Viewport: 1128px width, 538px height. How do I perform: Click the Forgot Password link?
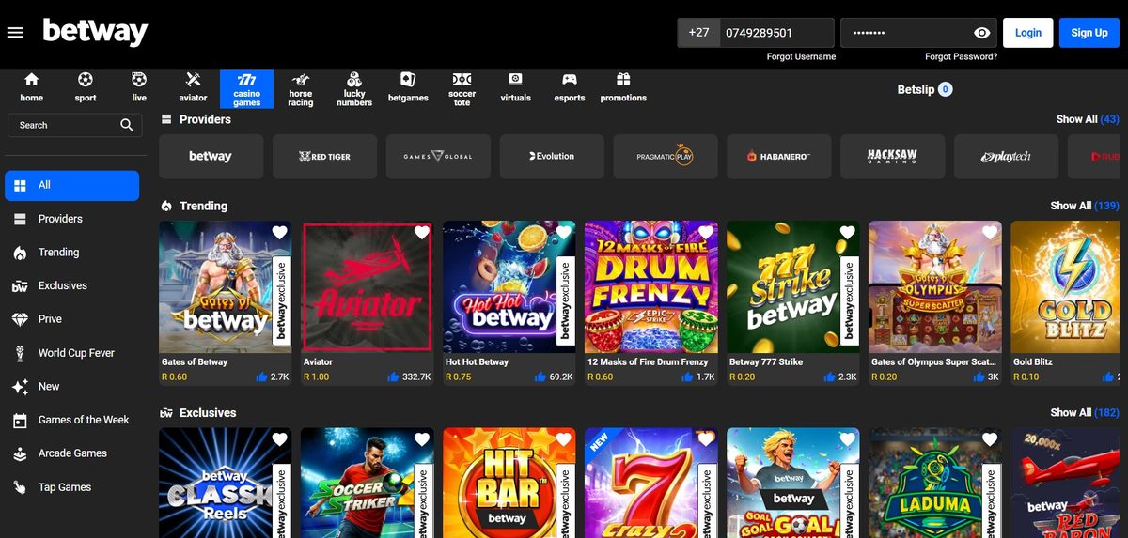pyautogui.click(x=961, y=57)
